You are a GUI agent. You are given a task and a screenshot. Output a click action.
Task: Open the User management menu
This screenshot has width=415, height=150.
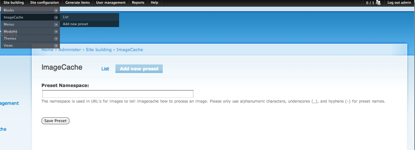[111, 3]
